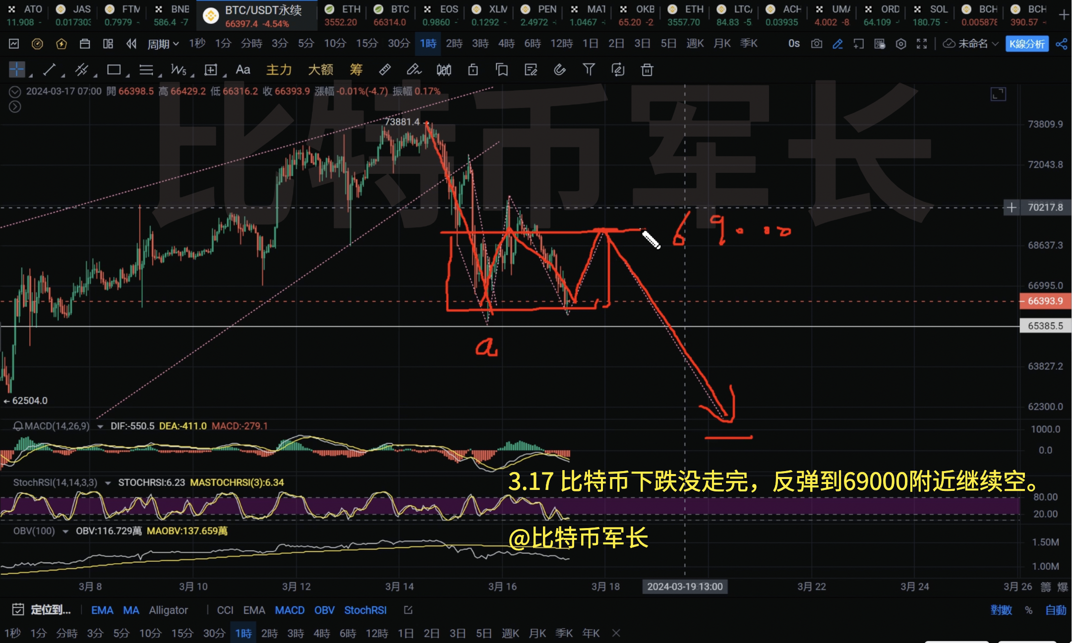Expand the rectangle tool submenu arrow
Image resolution: width=1072 pixels, height=643 pixels.
point(127,76)
